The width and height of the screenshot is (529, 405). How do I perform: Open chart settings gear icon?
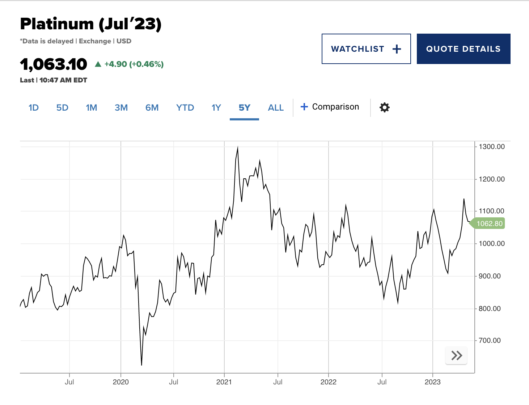384,107
